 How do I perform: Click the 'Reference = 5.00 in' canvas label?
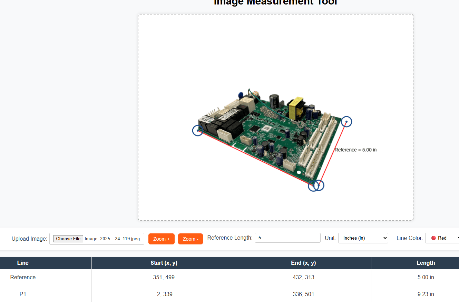[355, 150]
